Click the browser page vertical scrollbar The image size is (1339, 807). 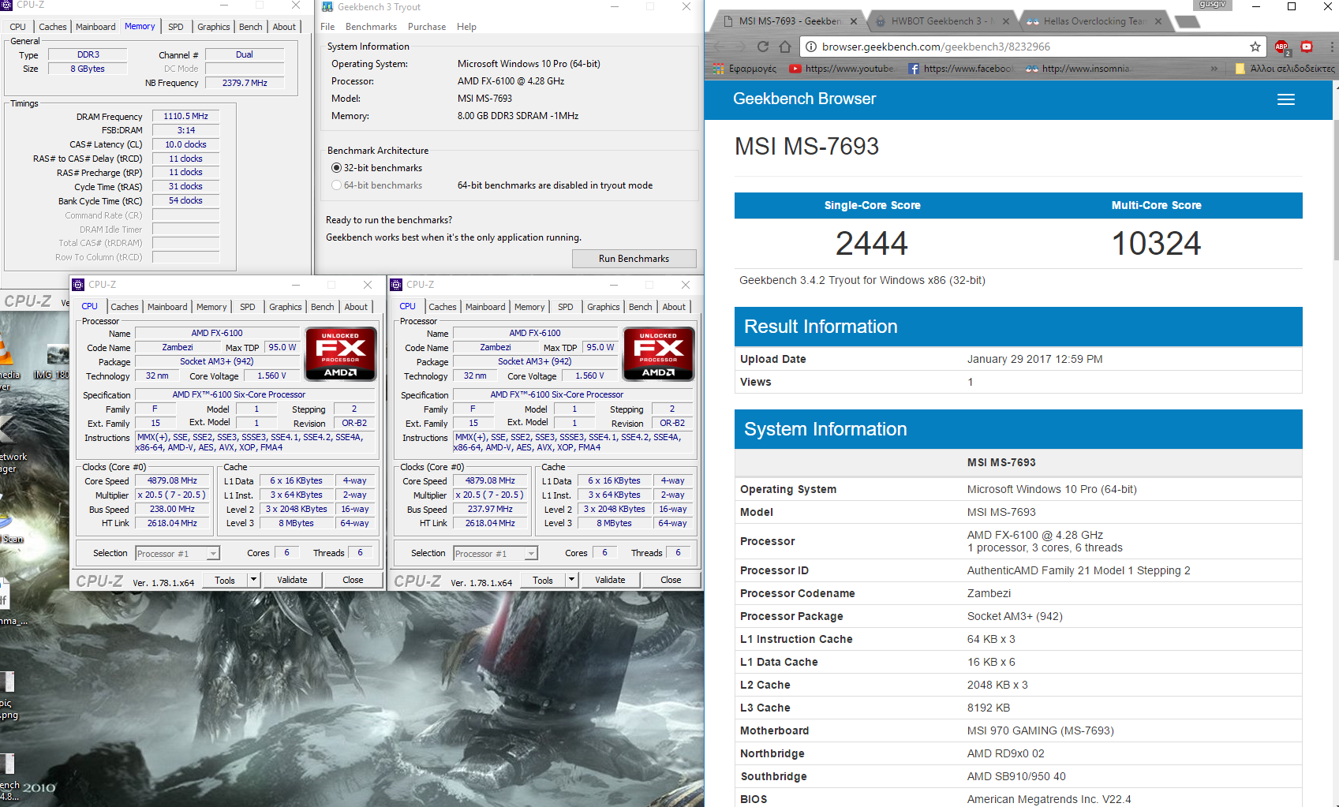pyautogui.click(x=1334, y=189)
